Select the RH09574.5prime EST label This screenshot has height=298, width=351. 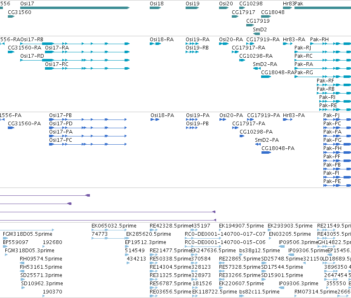point(41,259)
